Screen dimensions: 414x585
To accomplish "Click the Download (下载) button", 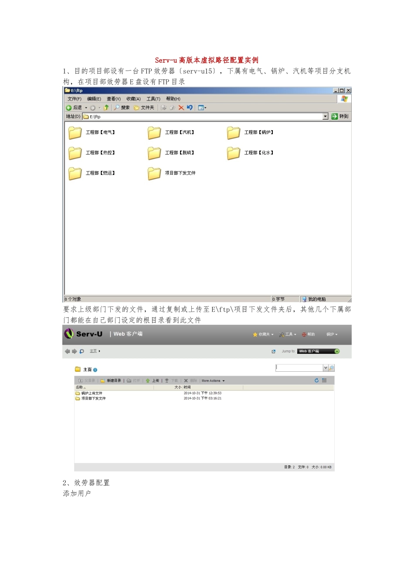I will (x=171, y=380).
